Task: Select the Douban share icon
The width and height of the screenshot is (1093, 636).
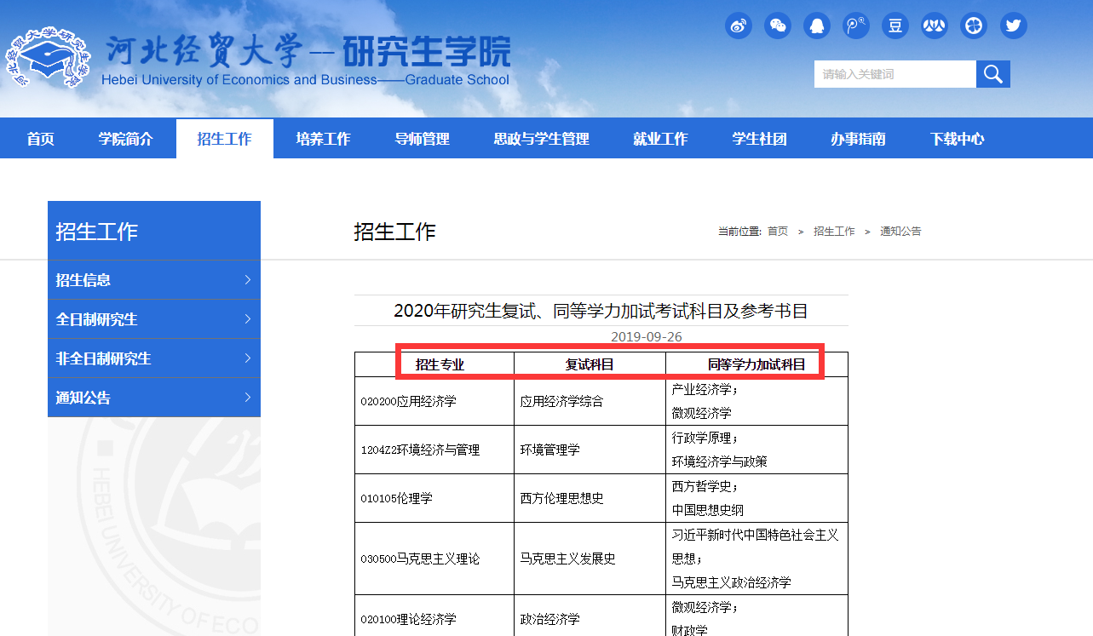Action: tap(895, 26)
